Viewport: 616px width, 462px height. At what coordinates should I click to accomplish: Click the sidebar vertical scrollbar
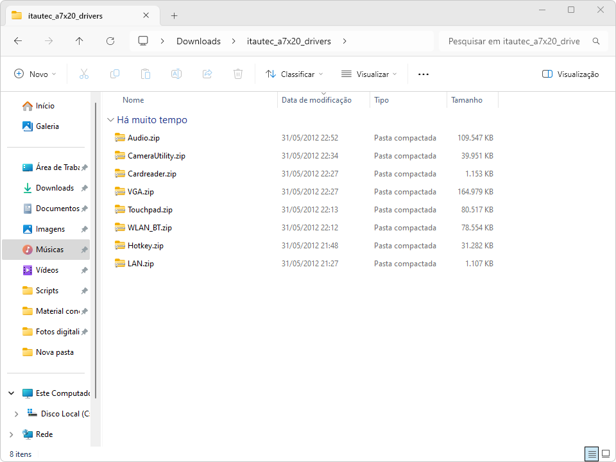click(96, 251)
